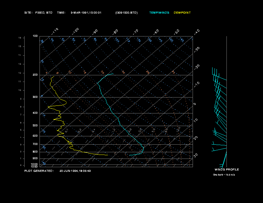Click the yellow DEWPOINT legend label
This screenshot has width=263, height=203.
pyautogui.click(x=182, y=13)
